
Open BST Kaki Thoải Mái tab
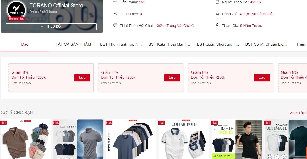[169, 44]
